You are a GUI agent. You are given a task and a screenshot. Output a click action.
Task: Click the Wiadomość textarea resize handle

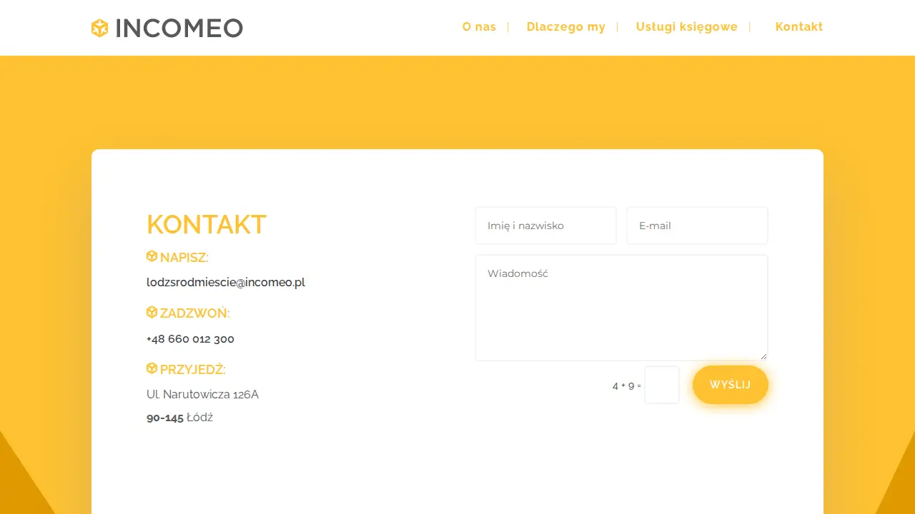[x=763, y=356]
